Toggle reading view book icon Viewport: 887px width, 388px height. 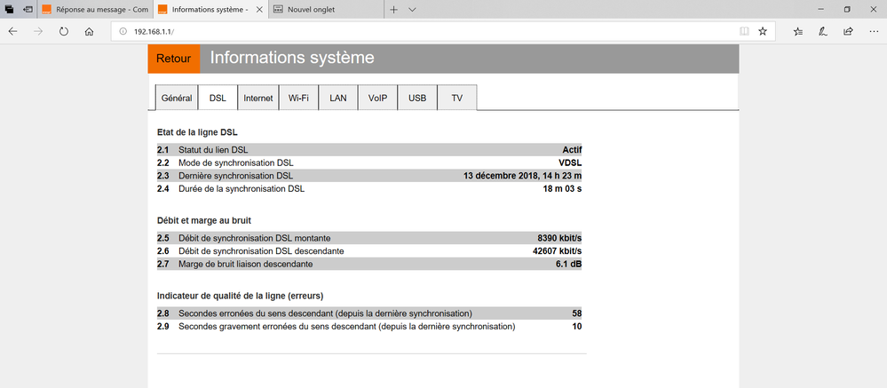click(x=744, y=31)
